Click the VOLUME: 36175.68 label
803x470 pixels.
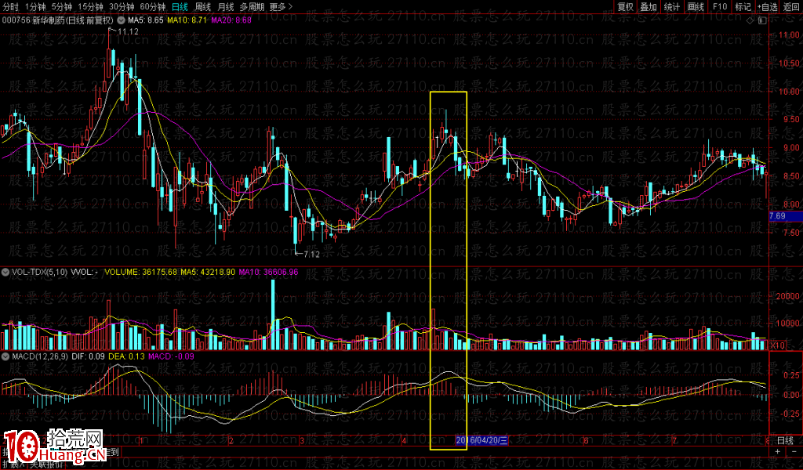tap(141, 272)
